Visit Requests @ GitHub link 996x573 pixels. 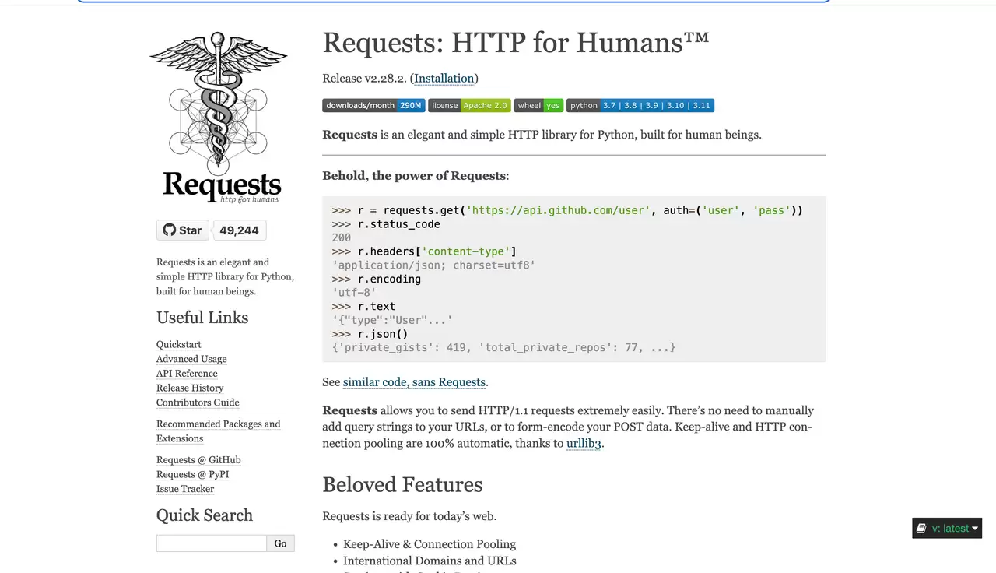coord(198,460)
